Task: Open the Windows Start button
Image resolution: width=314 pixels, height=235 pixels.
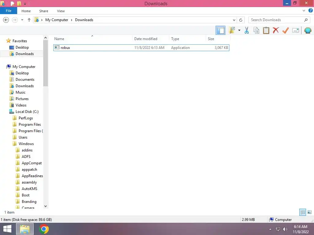Action: click(7, 229)
